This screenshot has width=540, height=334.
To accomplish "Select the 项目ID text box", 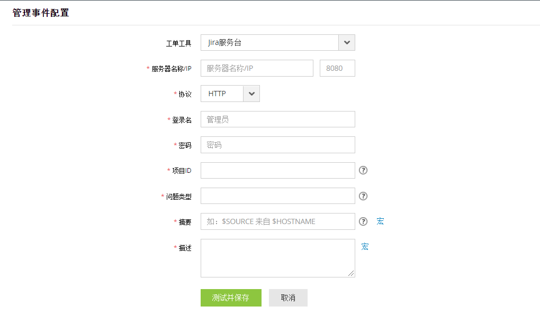I will (x=277, y=170).
